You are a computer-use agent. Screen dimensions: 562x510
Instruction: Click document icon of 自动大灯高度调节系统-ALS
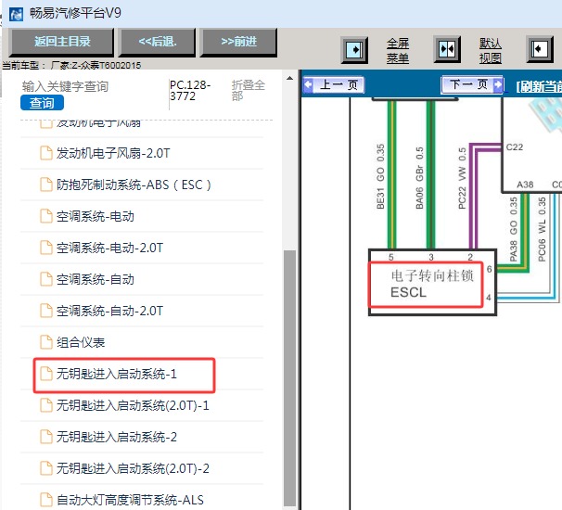point(45,500)
